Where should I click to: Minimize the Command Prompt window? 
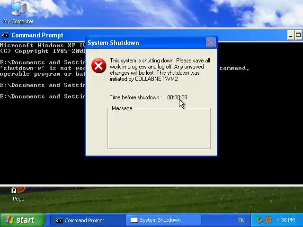(290, 35)
